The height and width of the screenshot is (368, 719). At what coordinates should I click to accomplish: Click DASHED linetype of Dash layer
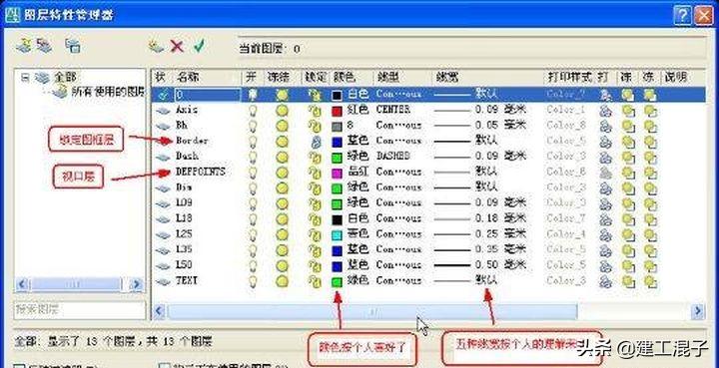393,157
